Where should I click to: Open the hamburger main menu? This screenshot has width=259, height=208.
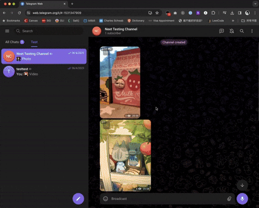click(7, 31)
